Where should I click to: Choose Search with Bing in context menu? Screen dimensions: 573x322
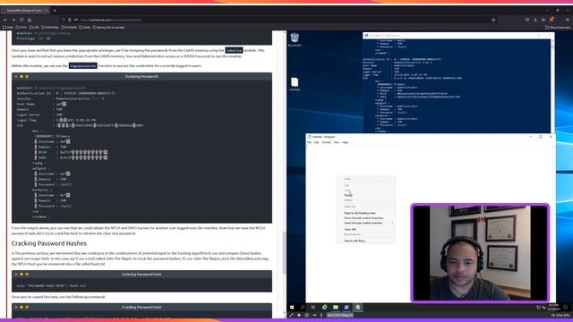click(x=366, y=241)
